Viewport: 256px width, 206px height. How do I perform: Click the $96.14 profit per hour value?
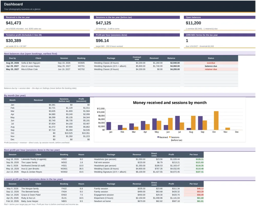102,41
